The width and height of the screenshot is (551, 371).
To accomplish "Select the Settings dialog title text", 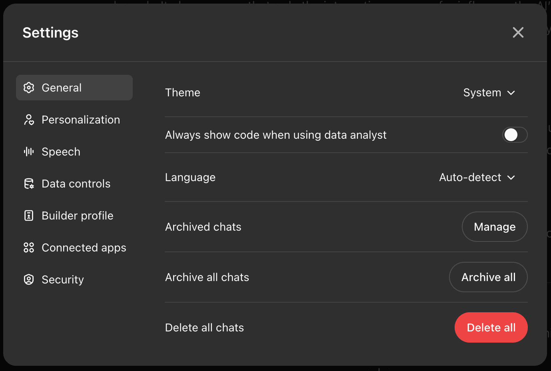I will click(x=50, y=32).
